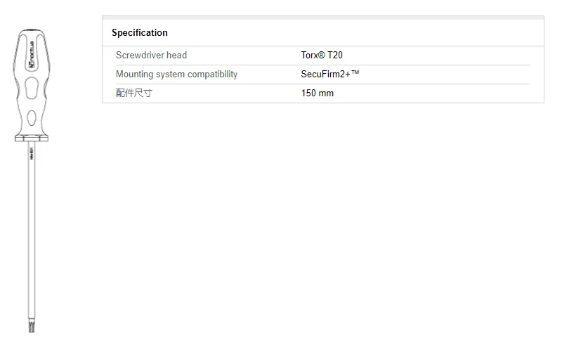Click the mm unit in the size value
This screenshot has width=562, height=343.
(327, 93)
